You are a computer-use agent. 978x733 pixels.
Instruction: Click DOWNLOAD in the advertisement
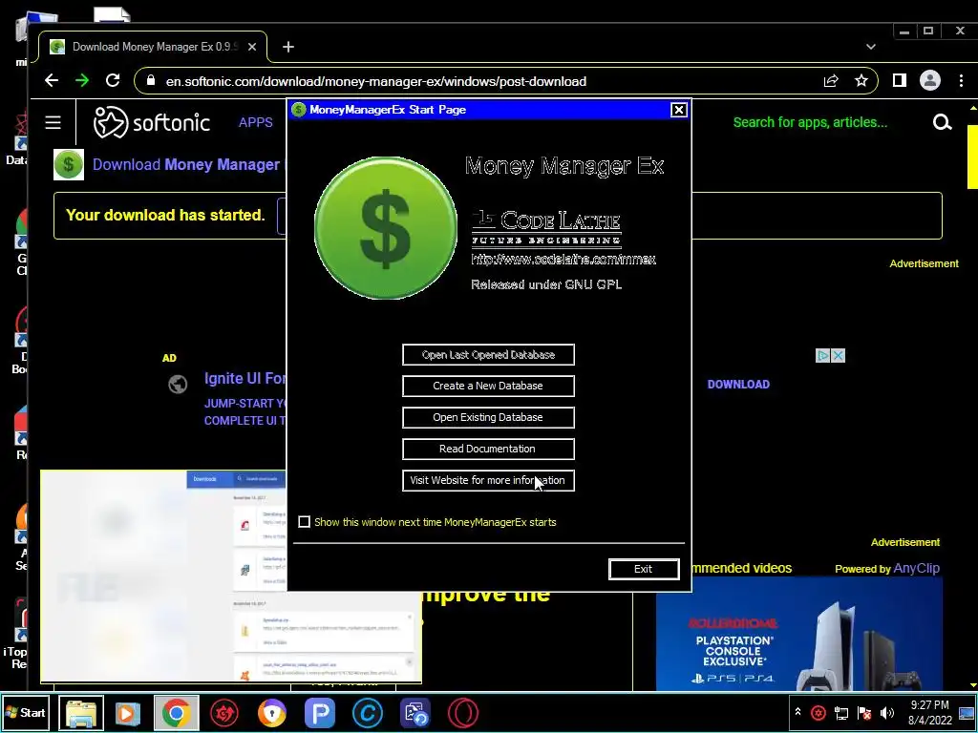click(x=738, y=385)
